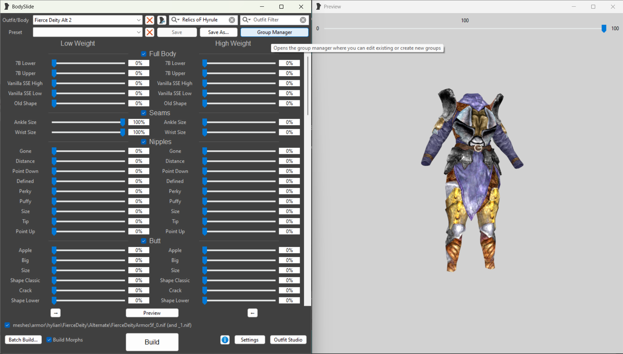Click the low weight Nipples Perky slider
The width and height of the screenshot is (623, 354).
pyautogui.click(x=88, y=191)
